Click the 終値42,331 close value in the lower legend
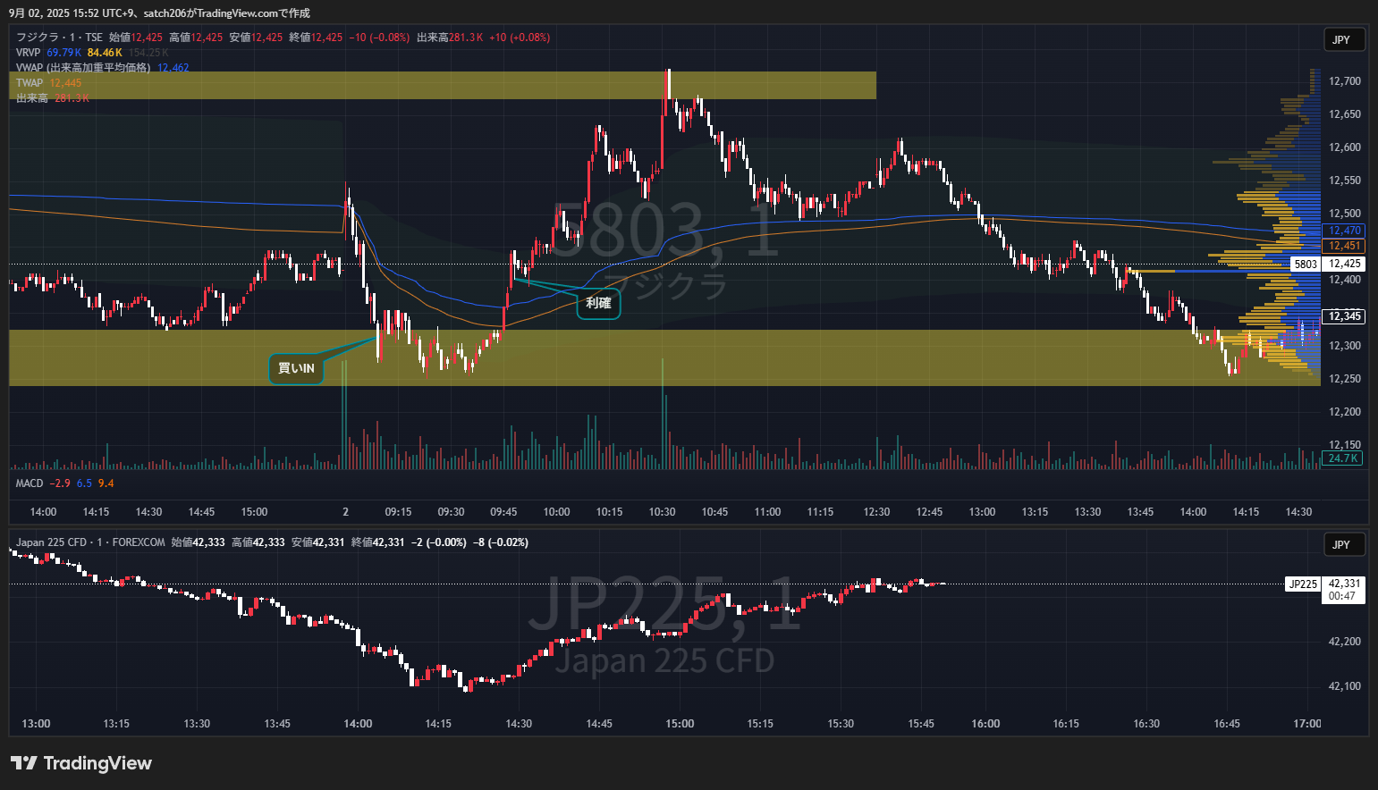Image resolution: width=1378 pixels, height=790 pixels. coord(378,542)
